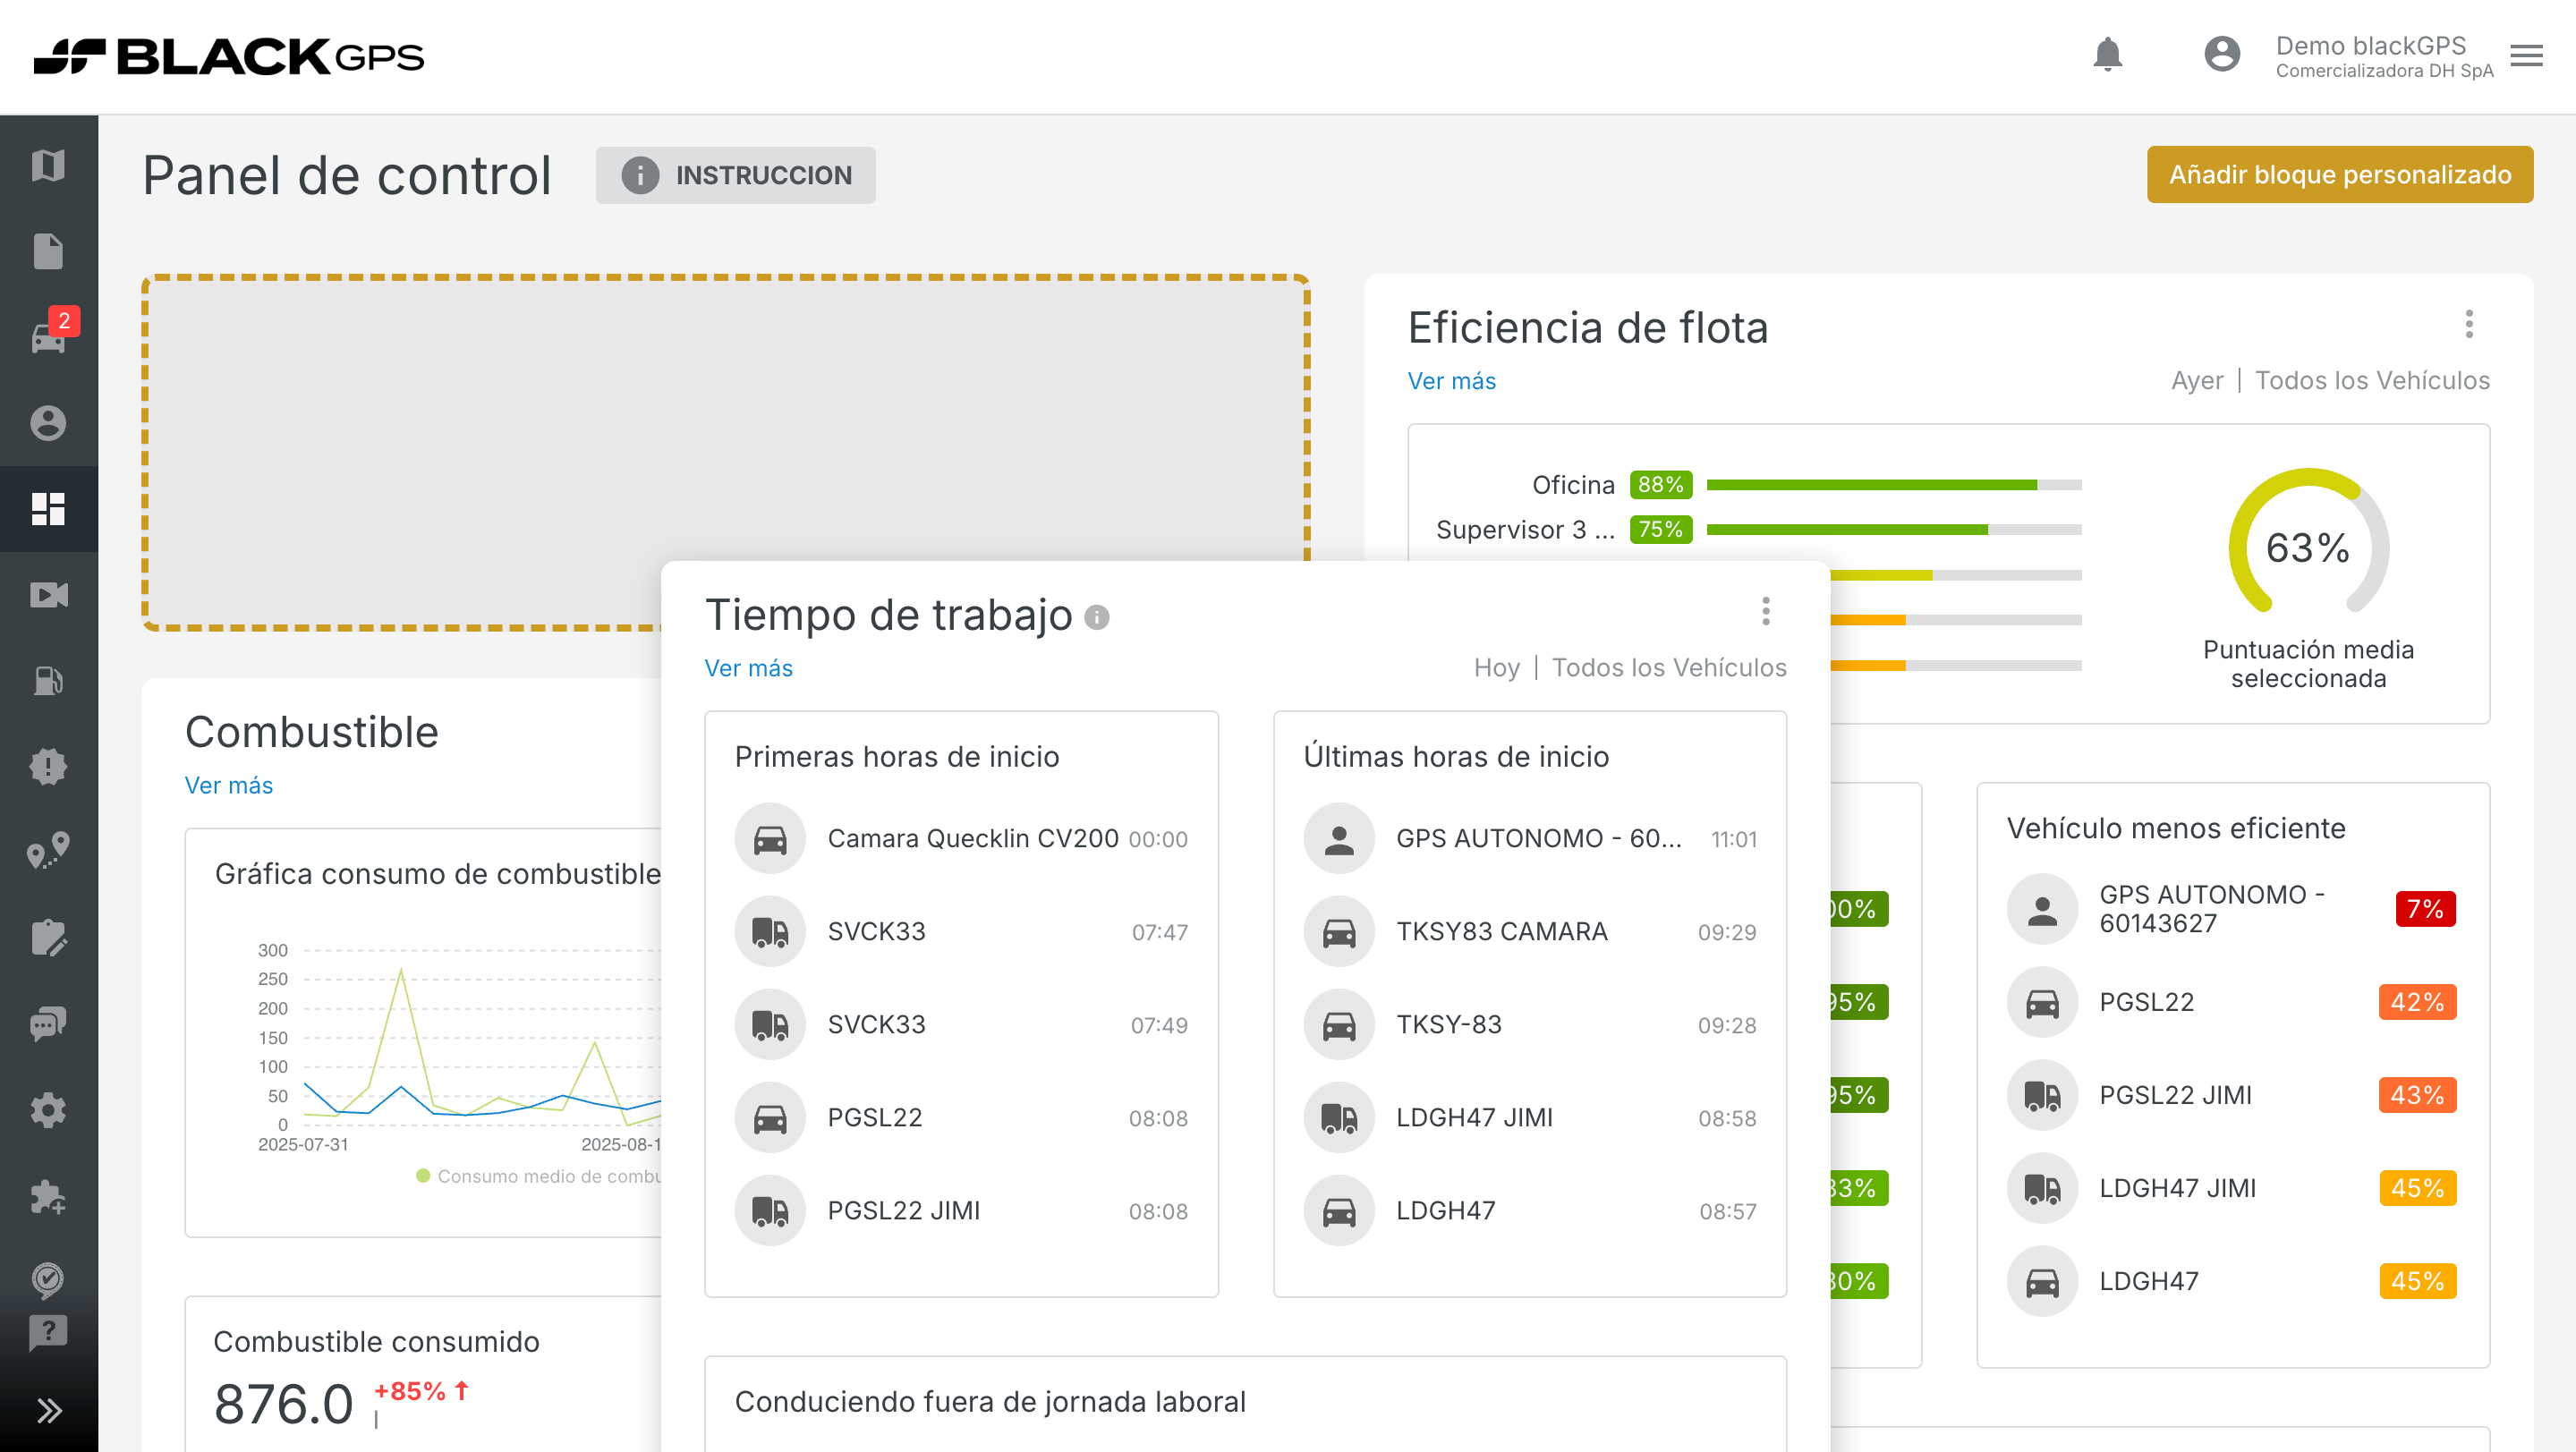Screen dimensions: 2576x1452
Task: Open the settings gear sidebar icon
Action: point(48,1110)
